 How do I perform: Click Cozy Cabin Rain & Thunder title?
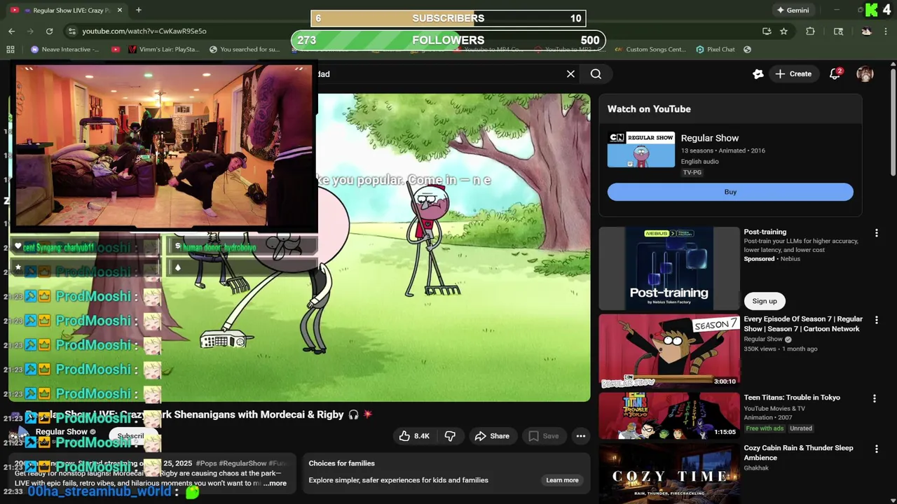[x=798, y=453]
